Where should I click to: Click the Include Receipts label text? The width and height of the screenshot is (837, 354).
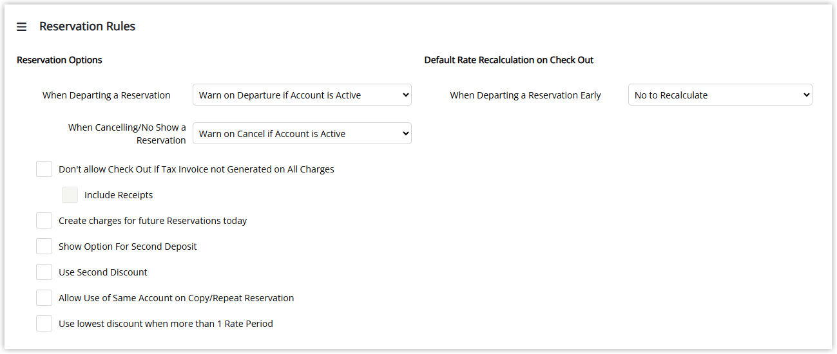click(x=119, y=195)
